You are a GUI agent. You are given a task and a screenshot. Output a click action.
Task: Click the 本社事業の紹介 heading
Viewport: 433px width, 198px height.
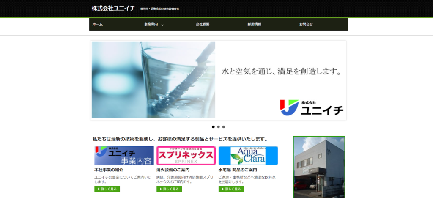109,170
